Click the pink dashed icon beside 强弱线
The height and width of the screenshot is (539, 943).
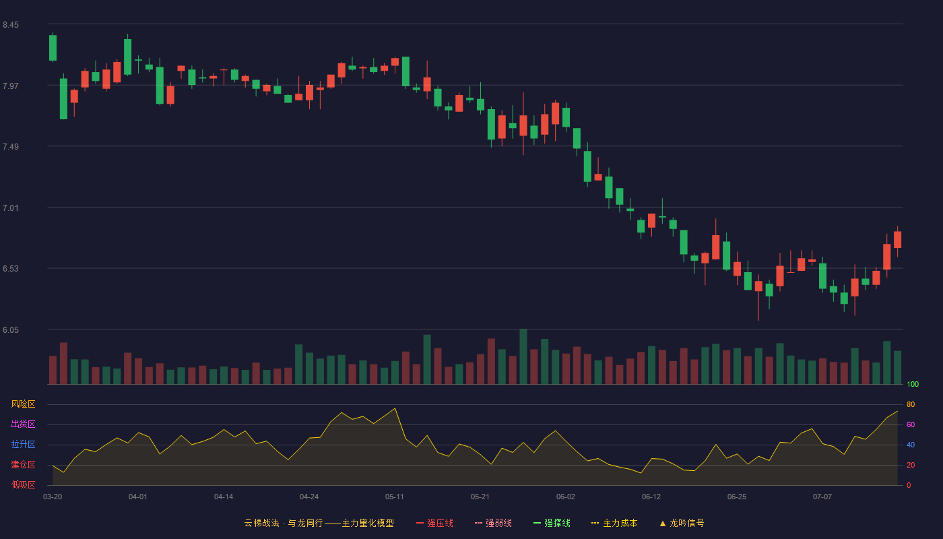(x=479, y=523)
